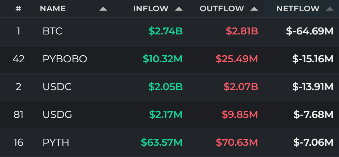Select USDC netflow value $-13.91M
339x157 pixels.
(x=313, y=87)
